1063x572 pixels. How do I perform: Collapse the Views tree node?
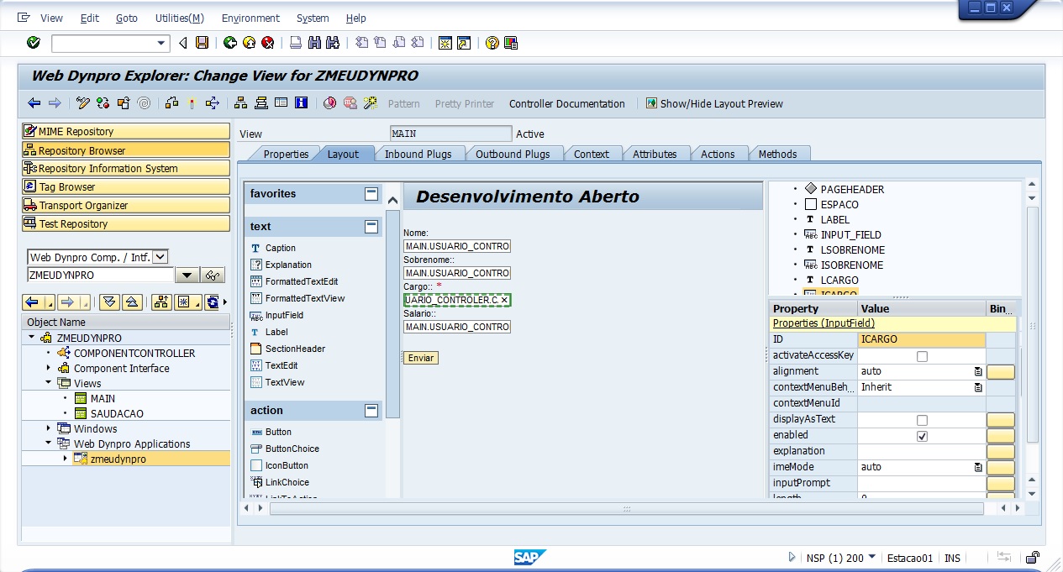[x=49, y=383]
